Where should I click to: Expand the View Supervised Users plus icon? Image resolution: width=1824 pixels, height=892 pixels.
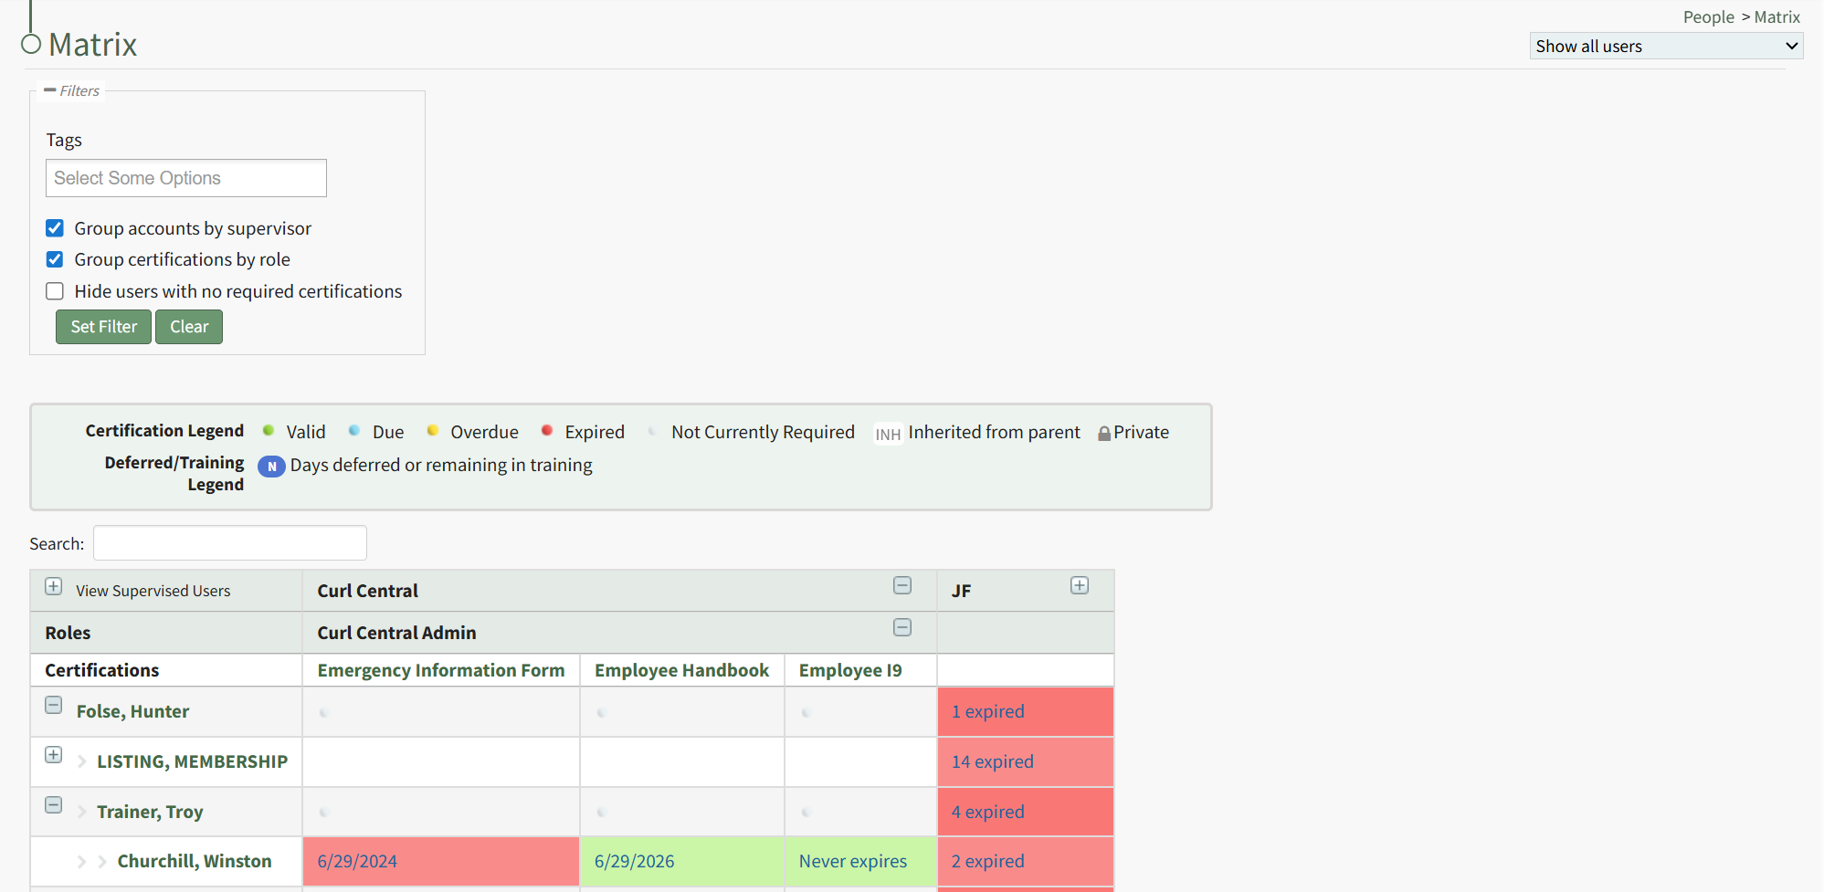click(54, 587)
